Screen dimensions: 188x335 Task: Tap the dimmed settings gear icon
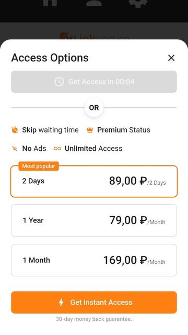click(138, 3)
